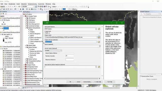Screen dimensions: 162x91
Task: Click first idw_flt class color swatch
Action: click(4, 51)
